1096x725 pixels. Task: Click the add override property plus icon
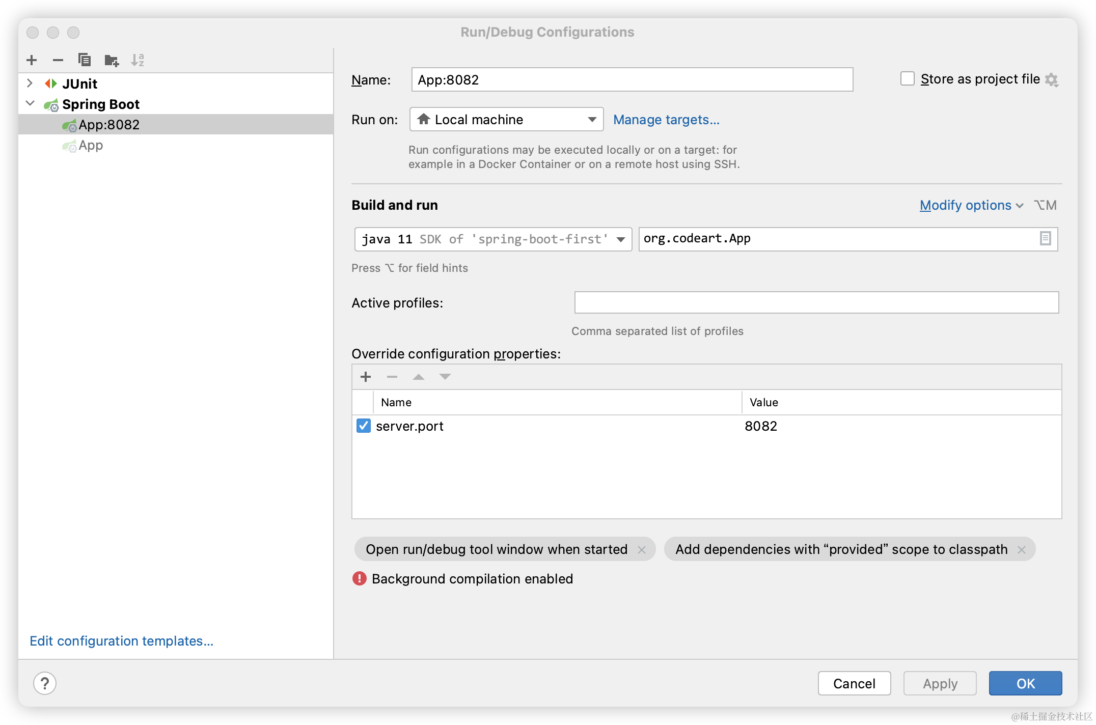click(x=366, y=377)
